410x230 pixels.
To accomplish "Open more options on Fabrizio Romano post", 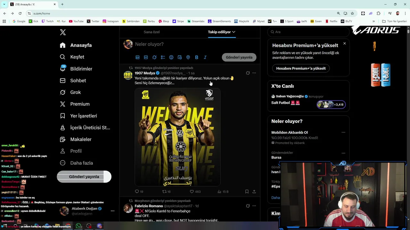I will point(254,206).
